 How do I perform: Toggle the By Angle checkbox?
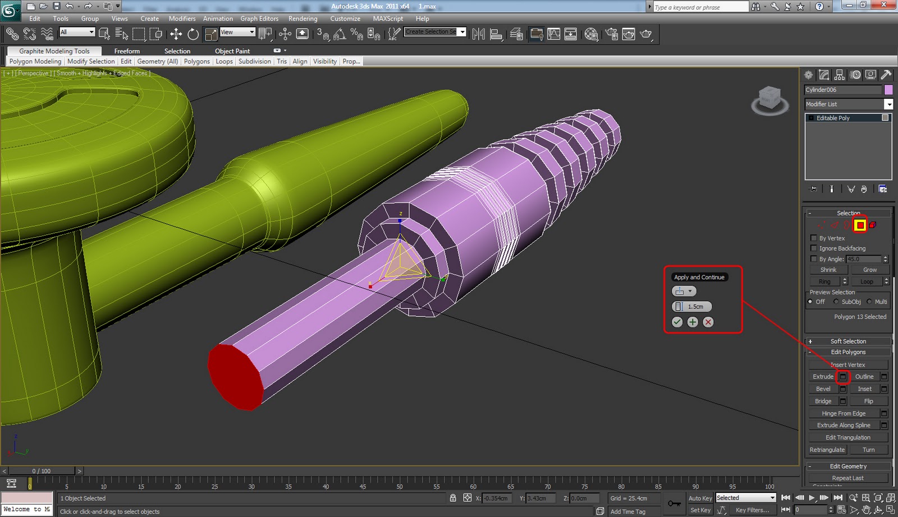814,258
